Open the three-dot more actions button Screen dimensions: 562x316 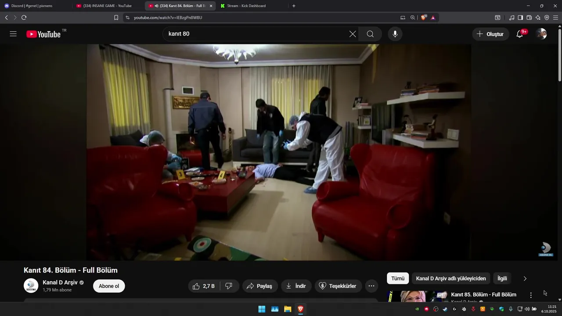(371, 286)
